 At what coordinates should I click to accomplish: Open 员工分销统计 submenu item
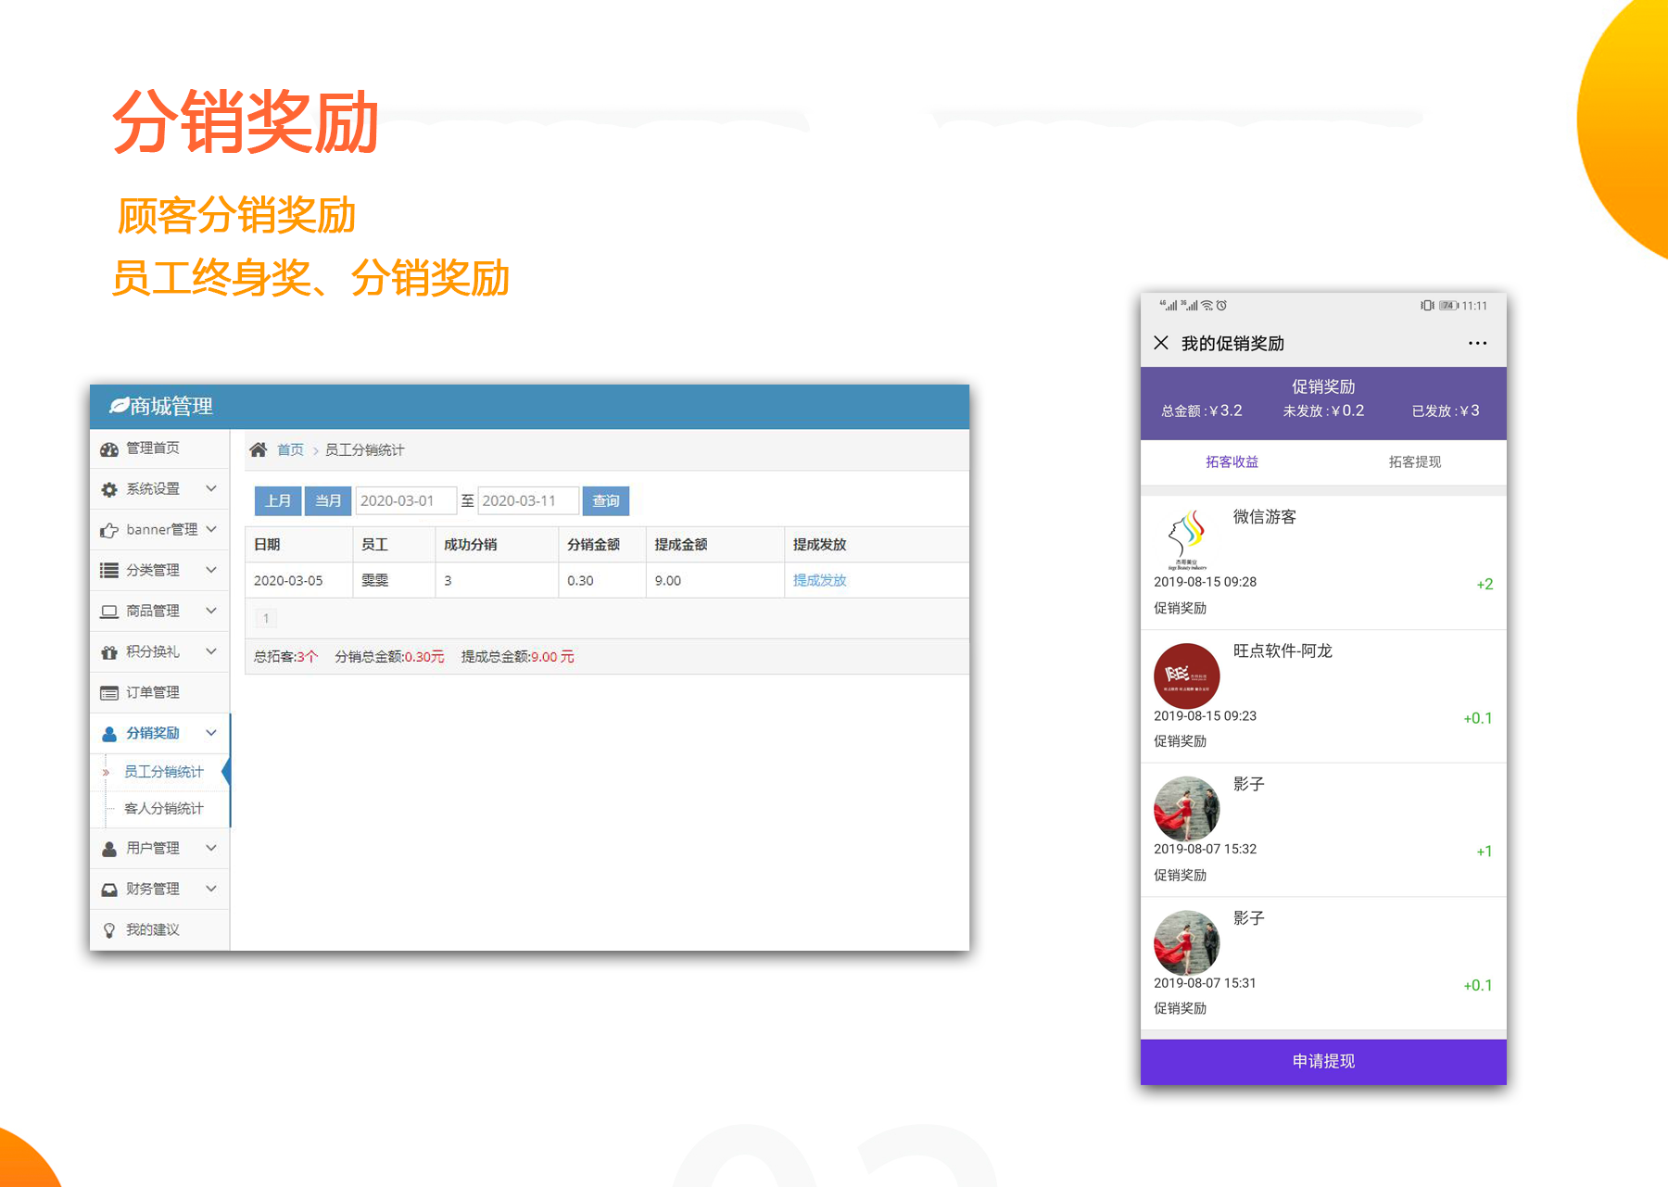tap(164, 772)
